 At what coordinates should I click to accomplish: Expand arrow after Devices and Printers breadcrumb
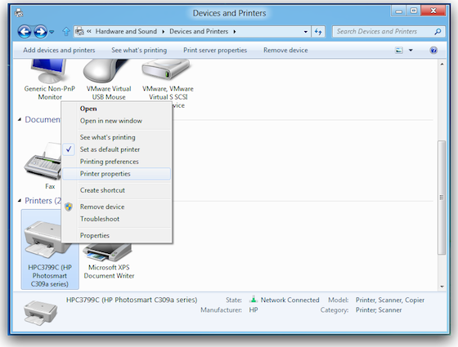pyautogui.click(x=234, y=32)
